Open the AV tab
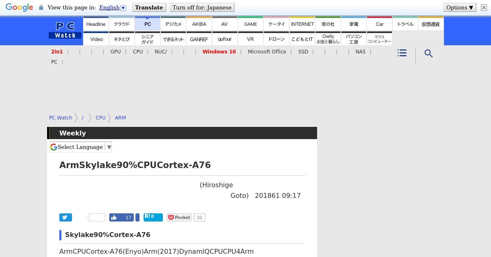The width and height of the screenshot is (491, 257). coord(225,24)
